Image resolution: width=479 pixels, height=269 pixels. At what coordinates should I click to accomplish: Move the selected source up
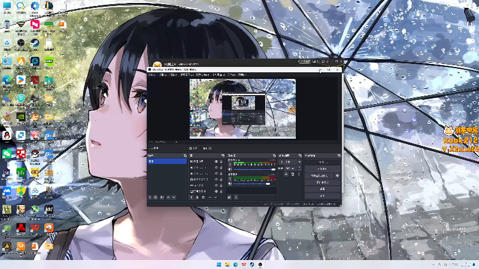[x=210, y=197]
